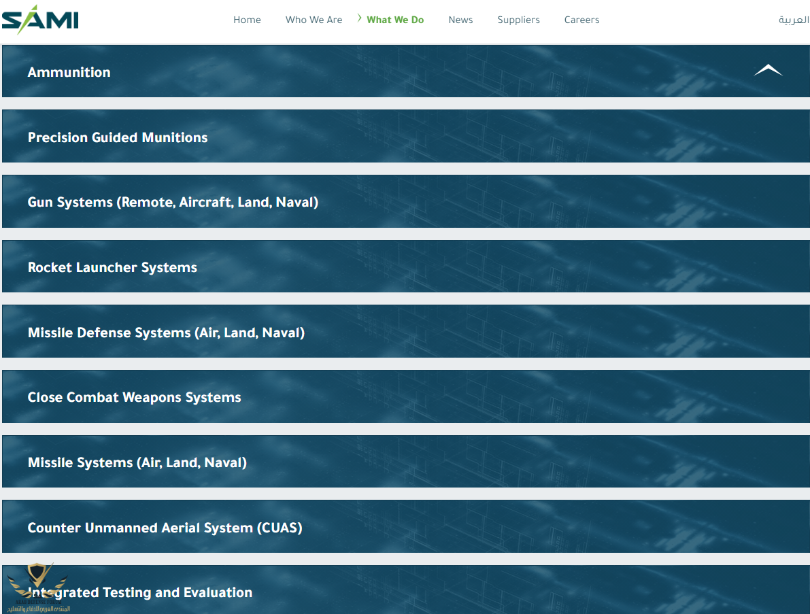This screenshot has width=810, height=614.
Task: Open the Gun Systems accordion row
Action: (173, 202)
